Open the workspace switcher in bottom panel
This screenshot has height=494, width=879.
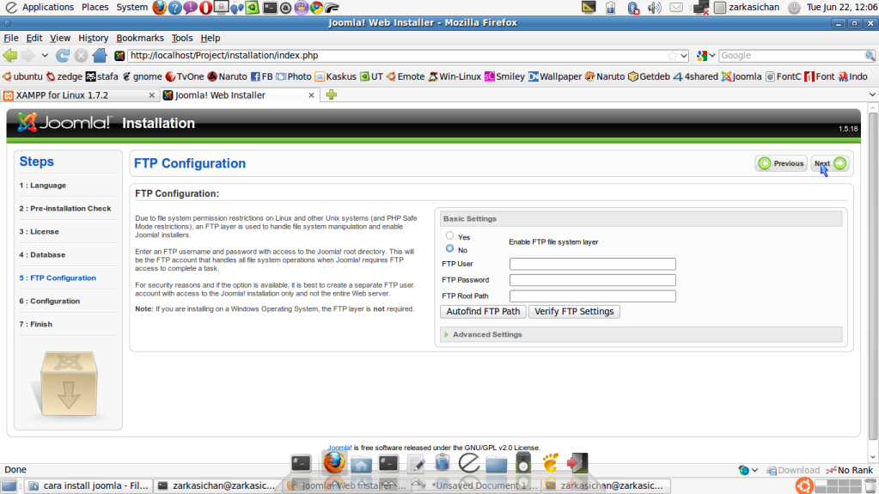click(x=838, y=485)
